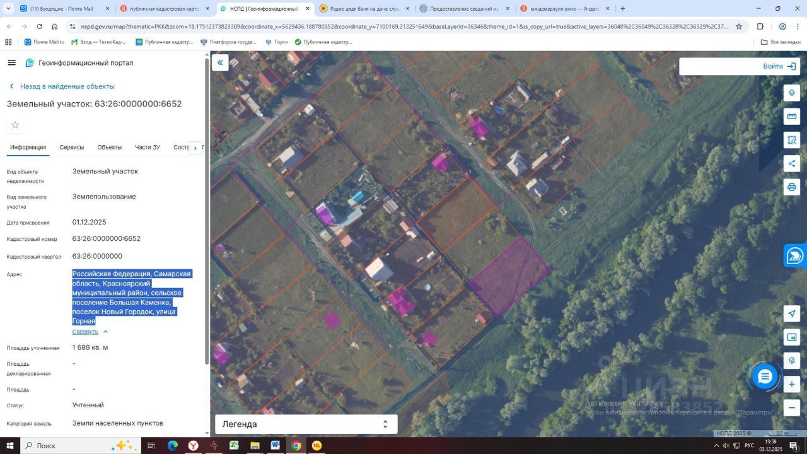The image size is (807, 454).
Task: Zoom out on the map
Action: pos(792,408)
